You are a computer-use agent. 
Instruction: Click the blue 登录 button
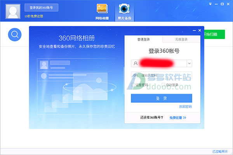[162, 98]
